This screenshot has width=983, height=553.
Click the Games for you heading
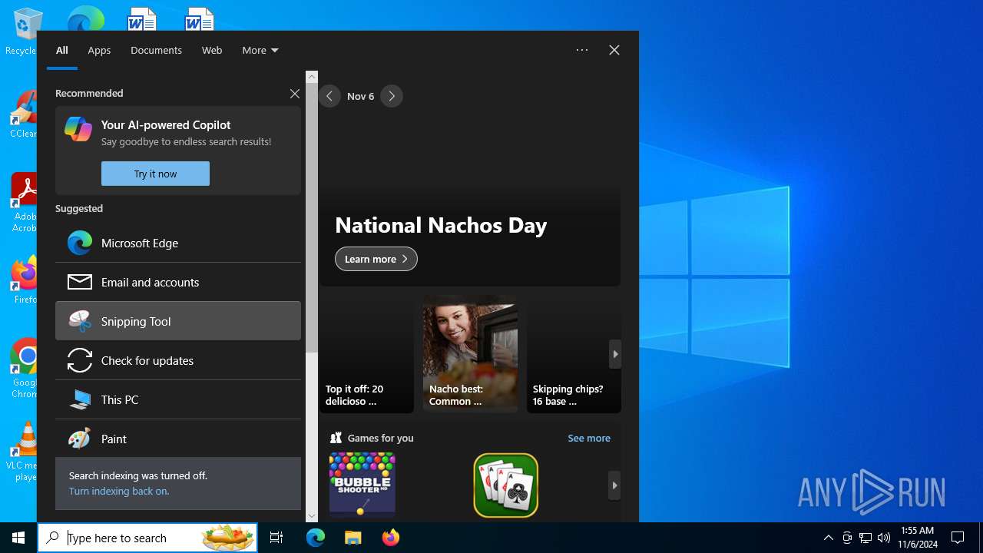coord(380,438)
